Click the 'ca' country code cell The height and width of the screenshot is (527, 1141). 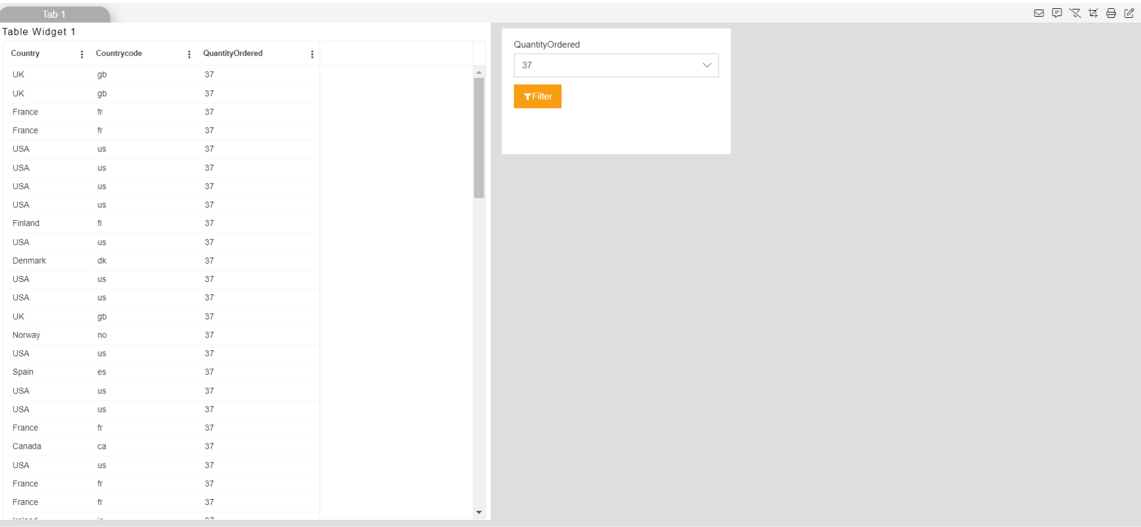coord(102,446)
